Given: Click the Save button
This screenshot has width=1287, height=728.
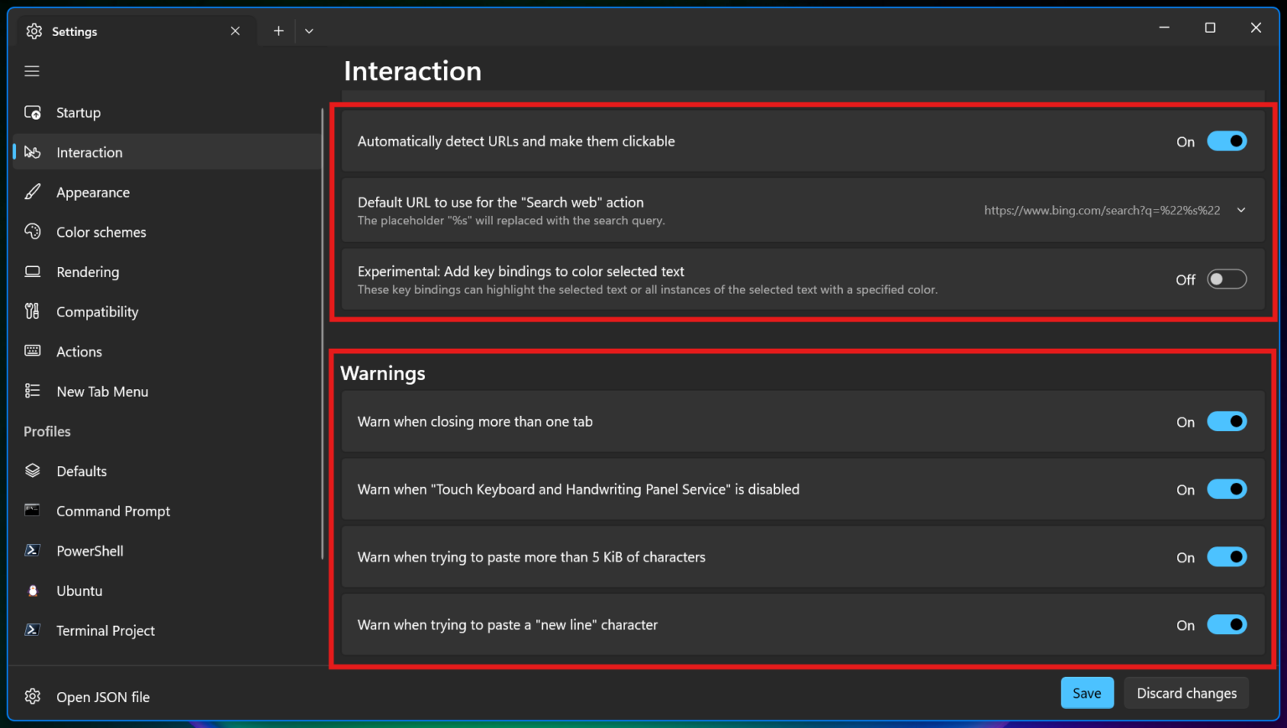Looking at the screenshot, I should click(1087, 693).
